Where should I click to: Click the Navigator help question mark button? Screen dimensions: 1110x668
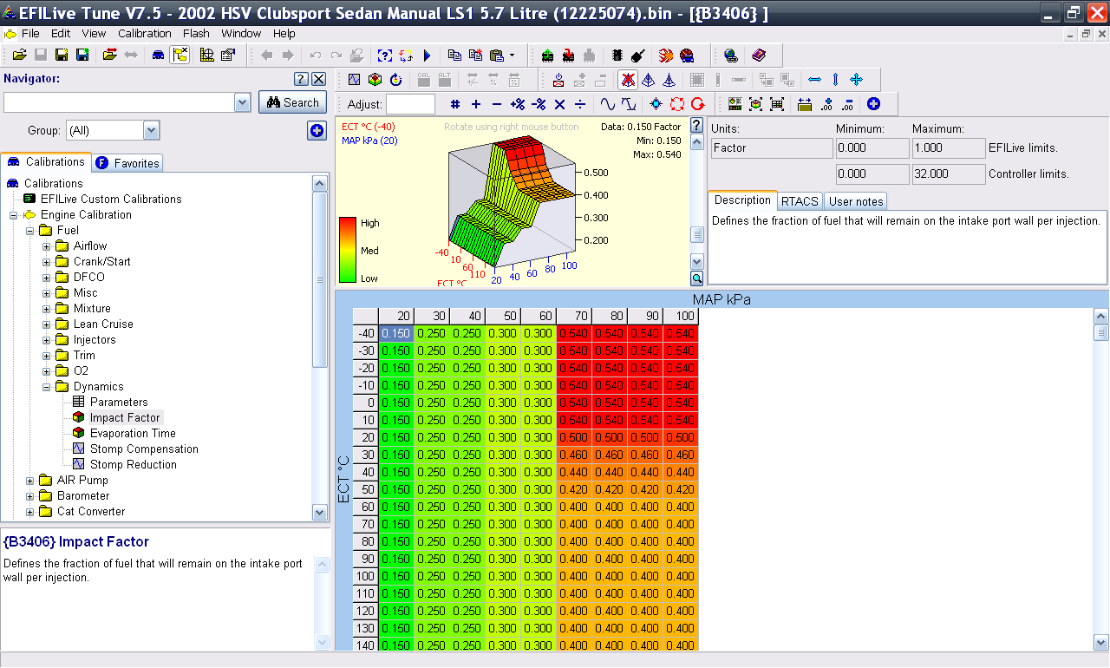coord(301,79)
